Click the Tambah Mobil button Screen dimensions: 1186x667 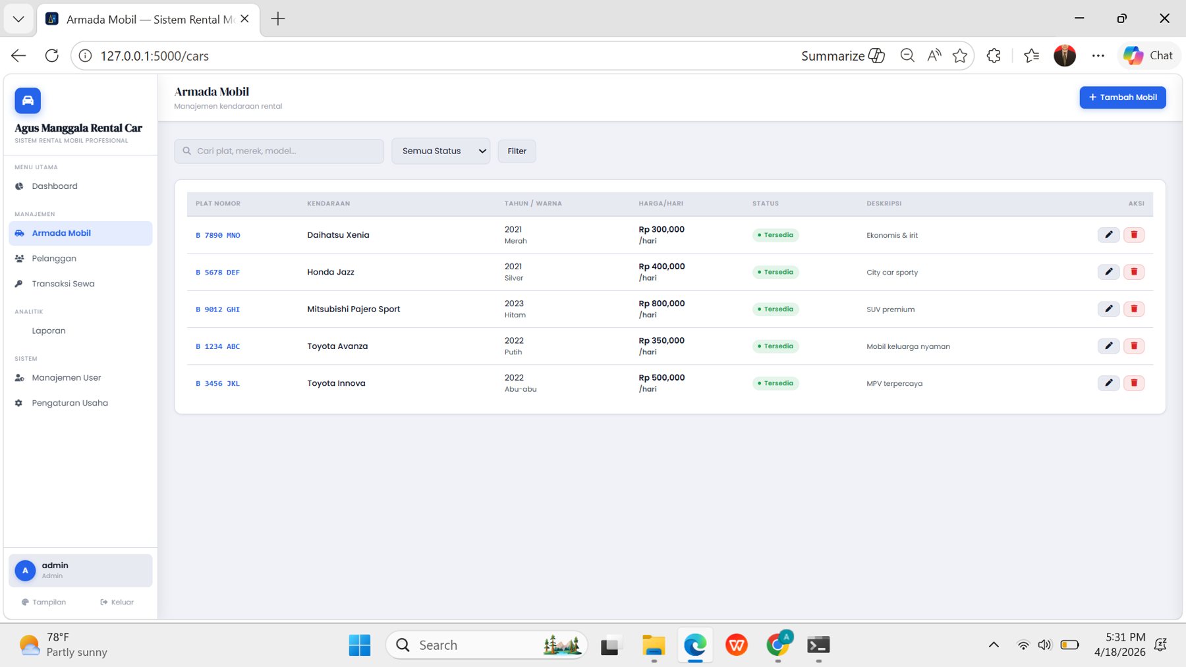1122,97
